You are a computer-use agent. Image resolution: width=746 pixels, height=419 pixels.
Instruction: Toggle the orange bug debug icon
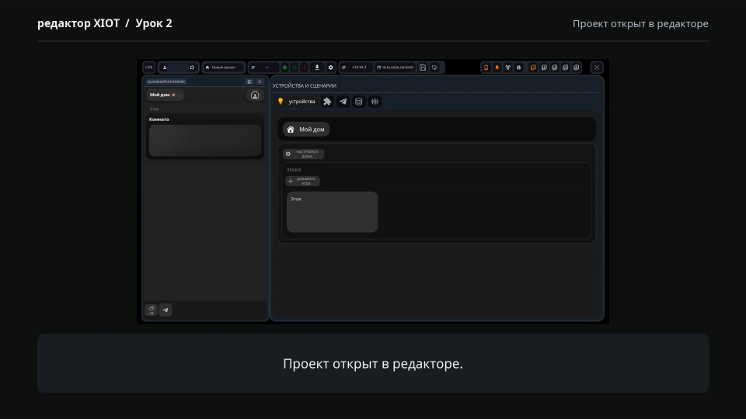[x=497, y=68]
